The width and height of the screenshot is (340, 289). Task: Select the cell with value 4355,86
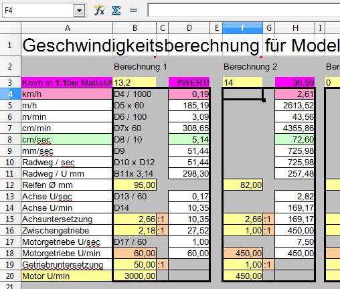(x=294, y=128)
